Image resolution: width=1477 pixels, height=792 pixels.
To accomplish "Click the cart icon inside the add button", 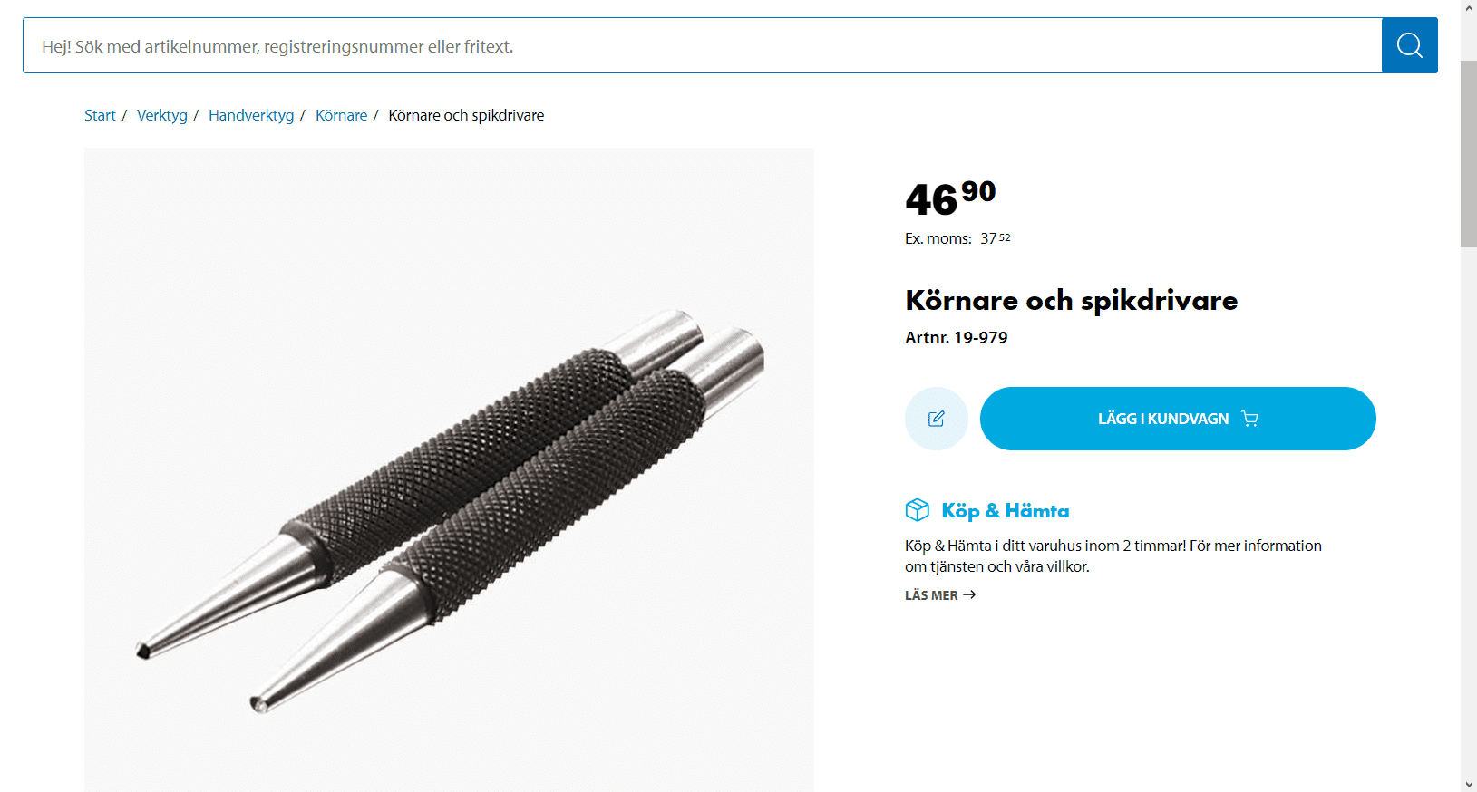I will [1249, 419].
